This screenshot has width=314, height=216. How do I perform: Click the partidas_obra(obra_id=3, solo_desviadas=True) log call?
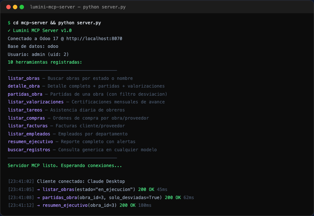[x=102, y=198]
